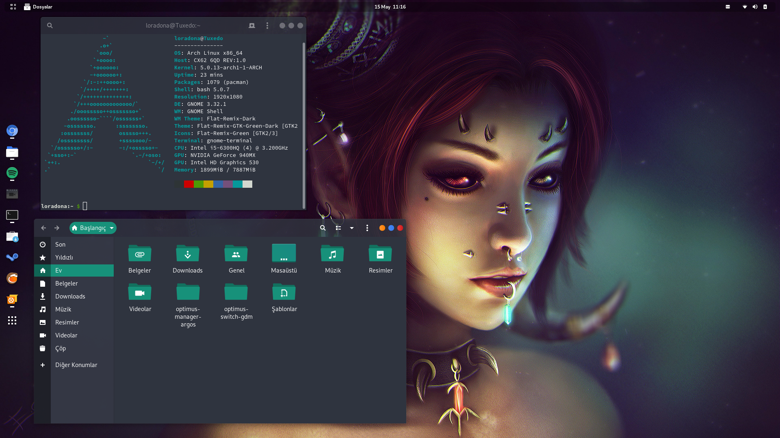This screenshot has width=780, height=438.
Task: Go back in the file manager
Action: coord(43,228)
